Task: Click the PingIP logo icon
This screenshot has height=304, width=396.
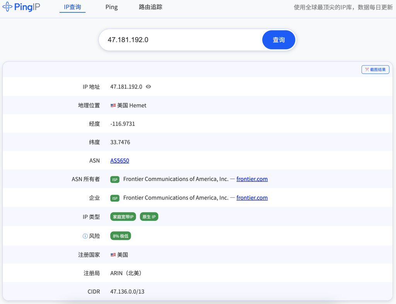Action: coord(7,7)
